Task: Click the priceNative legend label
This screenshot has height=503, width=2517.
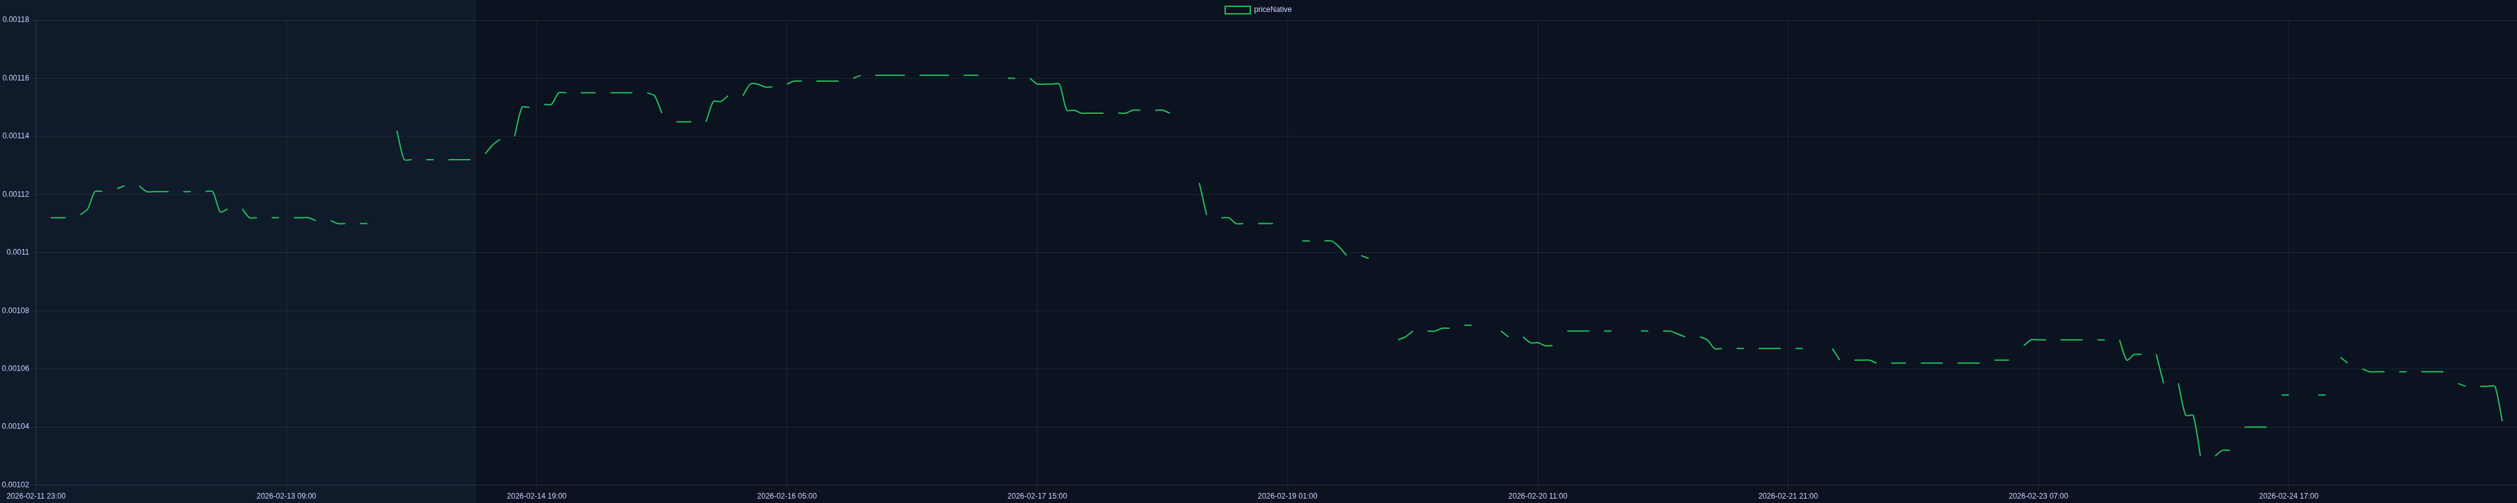Action: click(1272, 10)
